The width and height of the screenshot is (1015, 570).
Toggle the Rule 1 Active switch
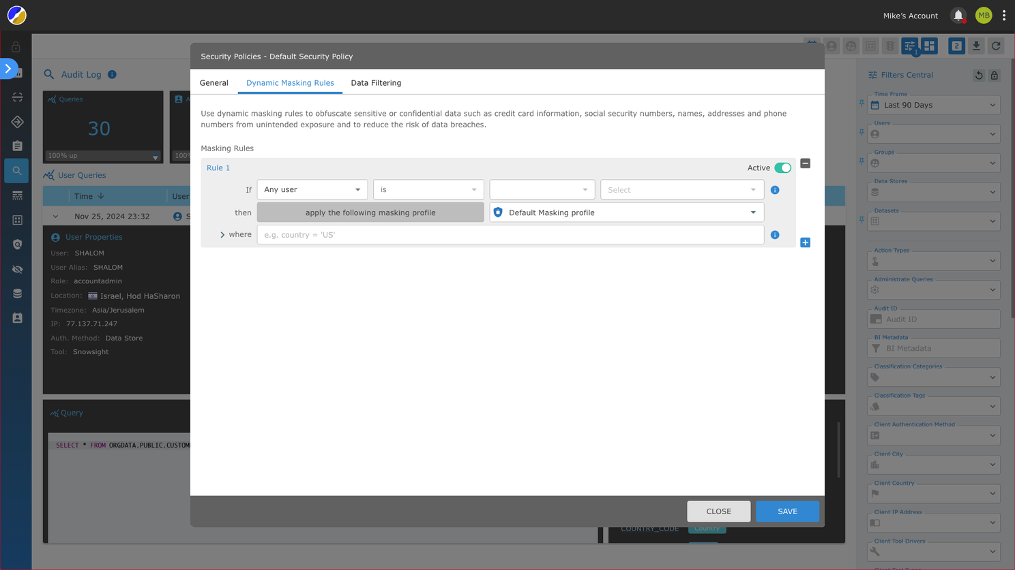click(x=782, y=168)
